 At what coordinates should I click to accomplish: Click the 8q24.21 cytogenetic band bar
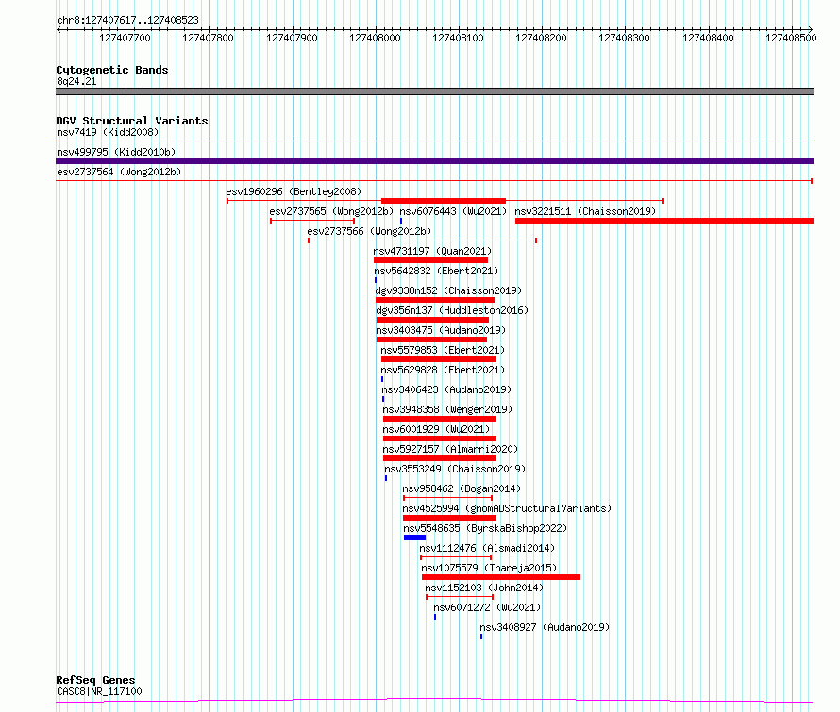tap(434, 91)
